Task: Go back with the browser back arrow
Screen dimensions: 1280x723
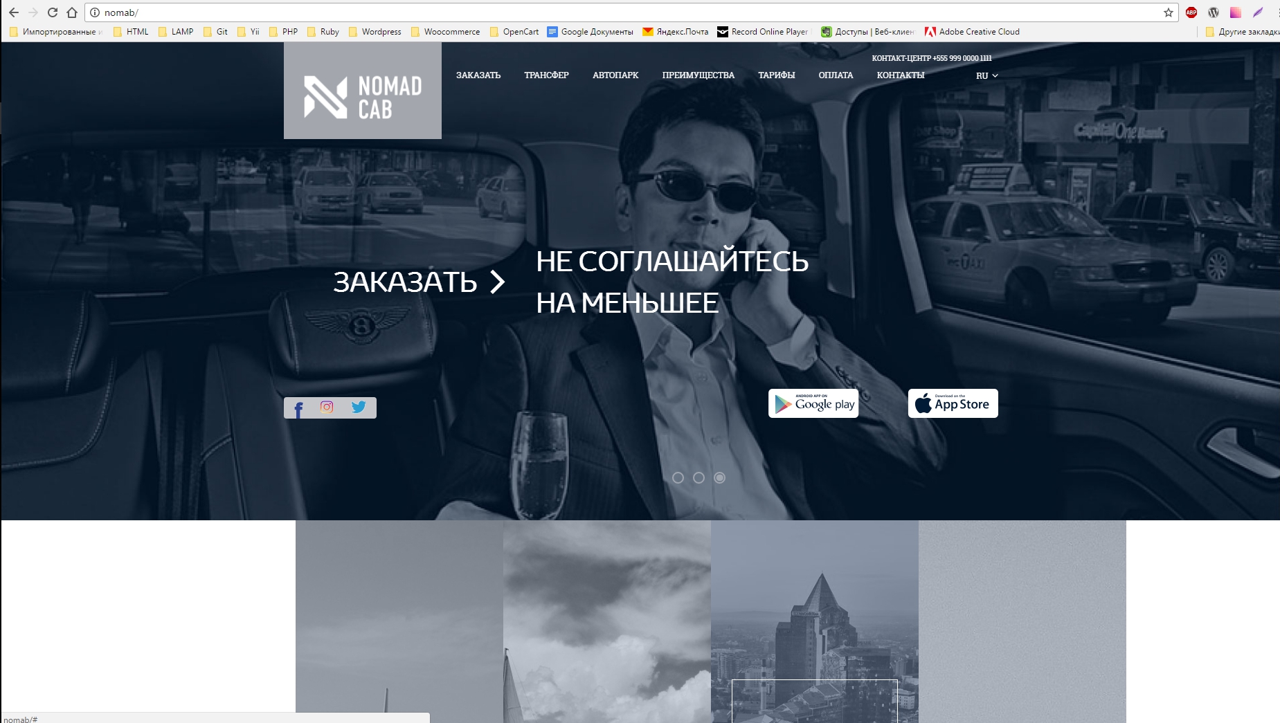Action: click(14, 12)
